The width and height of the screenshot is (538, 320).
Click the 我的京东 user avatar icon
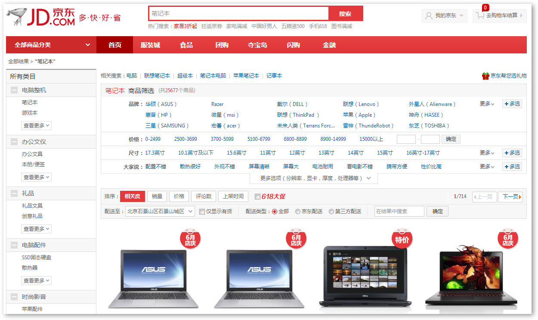[429, 16]
